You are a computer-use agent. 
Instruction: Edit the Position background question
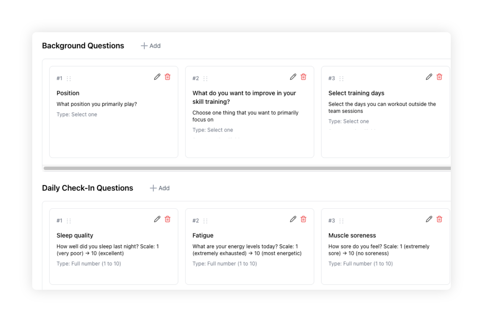tap(157, 77)
